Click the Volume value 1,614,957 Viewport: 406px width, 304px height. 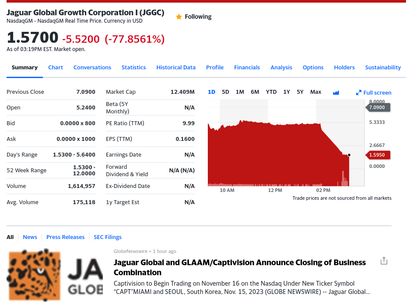coord(81,186)
